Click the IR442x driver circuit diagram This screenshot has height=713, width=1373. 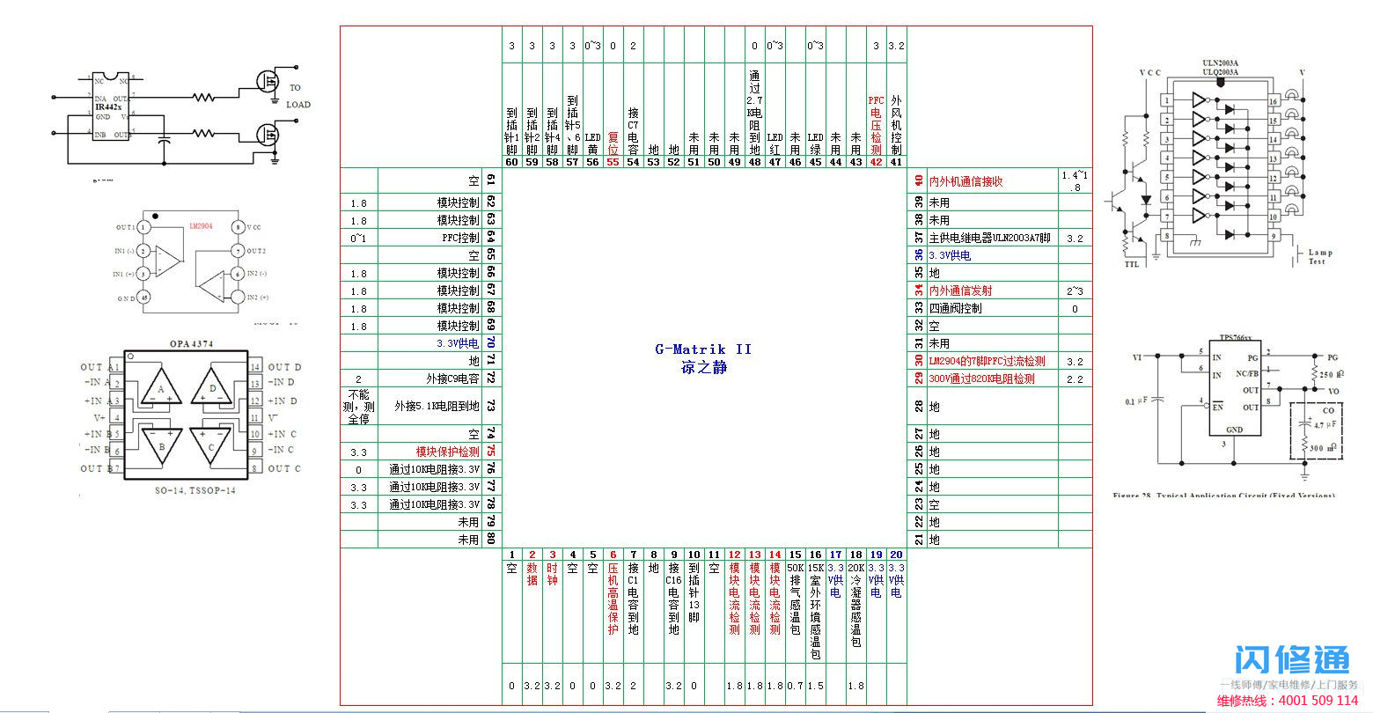[180, 119]
